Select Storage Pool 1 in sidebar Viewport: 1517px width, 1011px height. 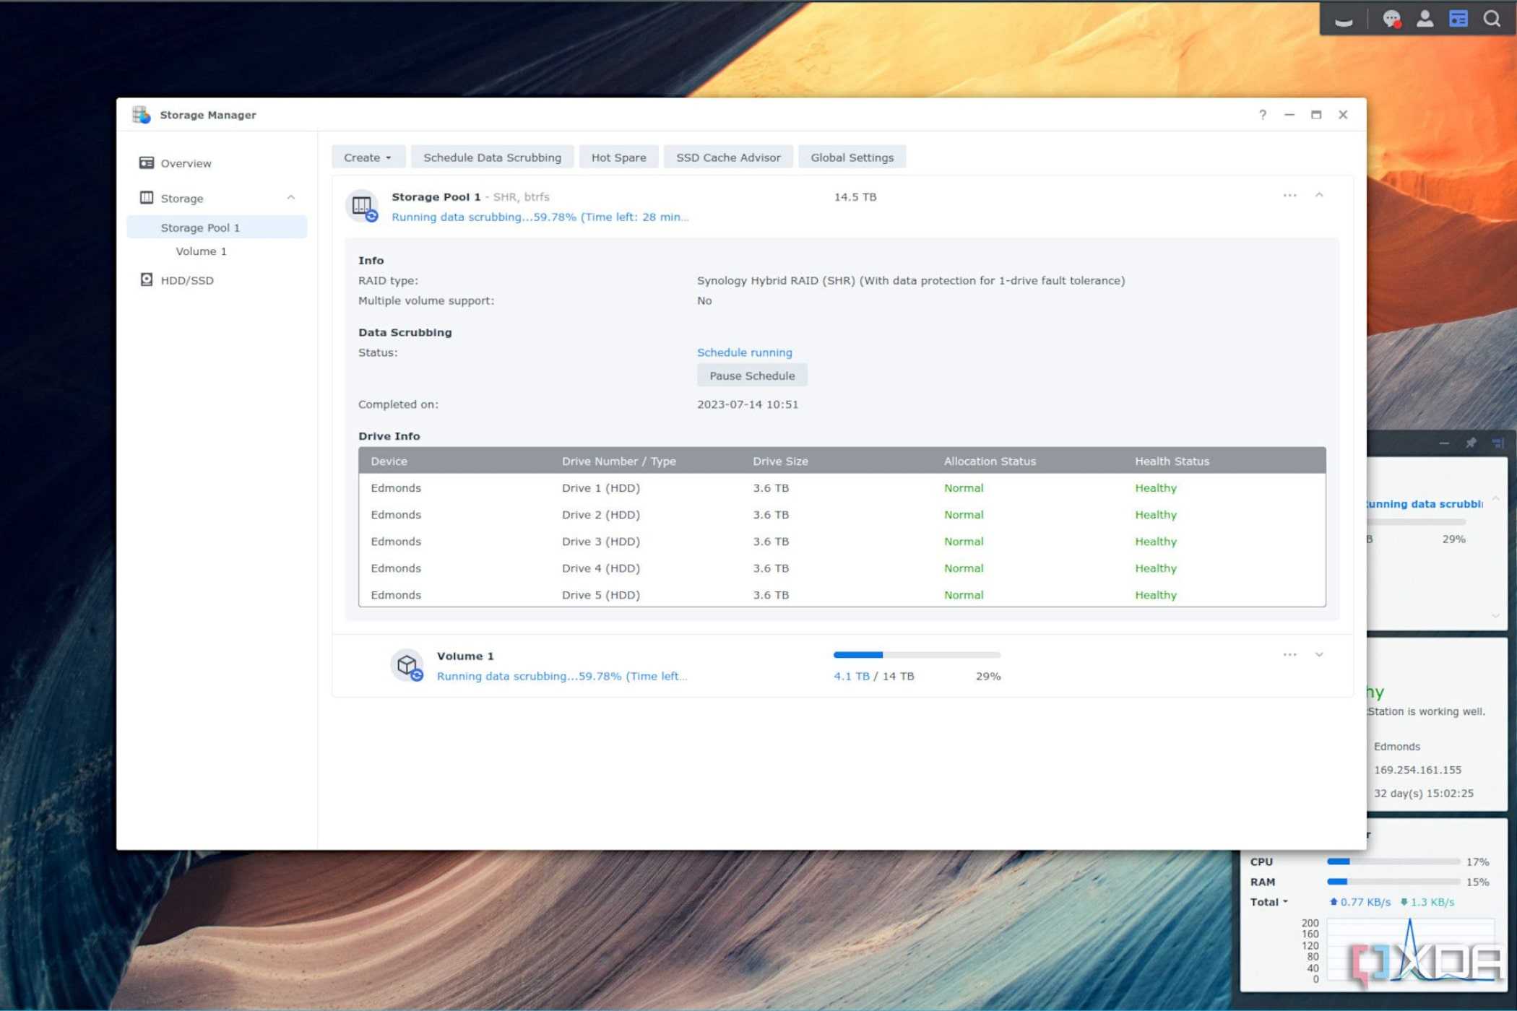click(x=217, y=227)
